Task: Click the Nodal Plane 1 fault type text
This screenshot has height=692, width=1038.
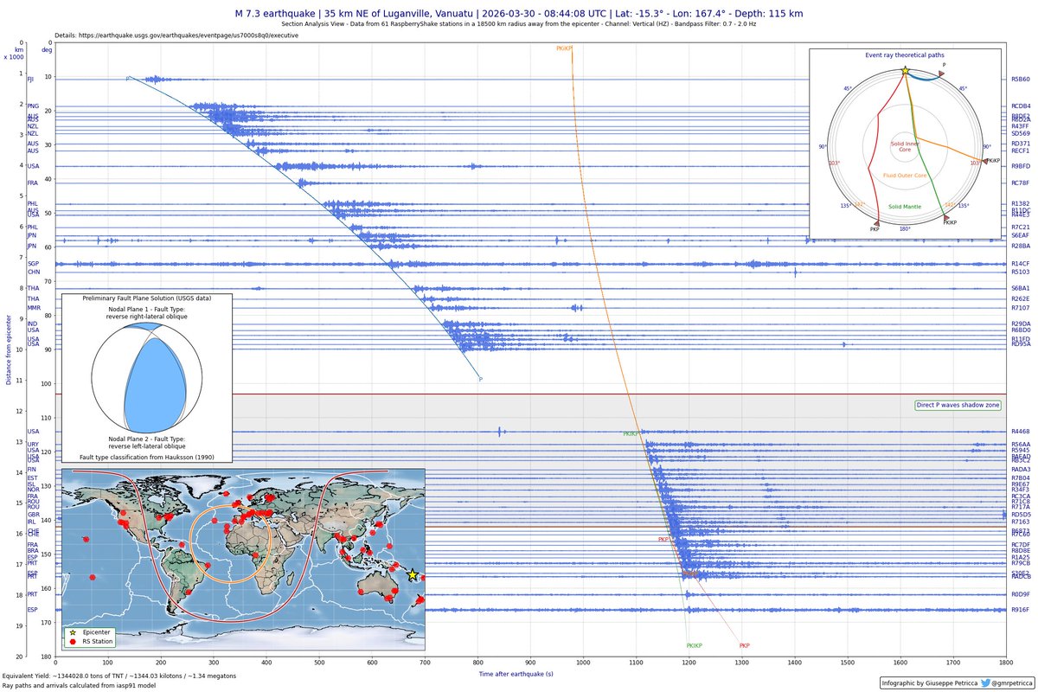Action: point(146,312)
